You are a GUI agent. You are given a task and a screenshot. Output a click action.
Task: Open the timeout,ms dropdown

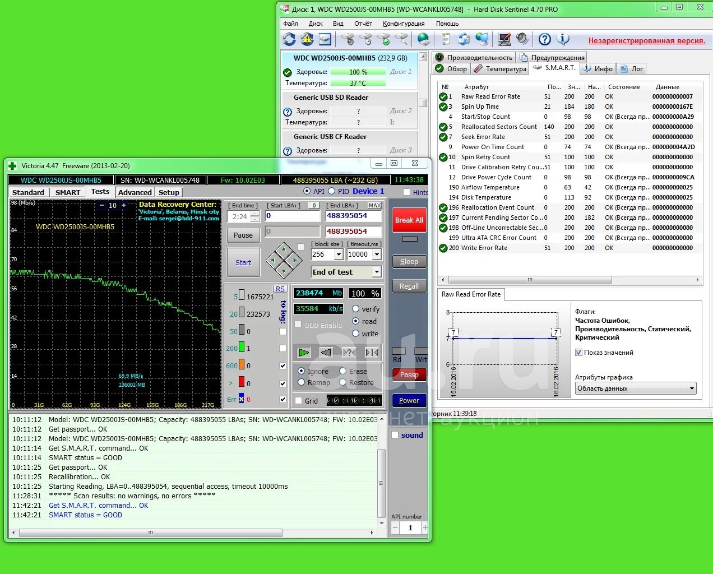click(x=377, y=254)
